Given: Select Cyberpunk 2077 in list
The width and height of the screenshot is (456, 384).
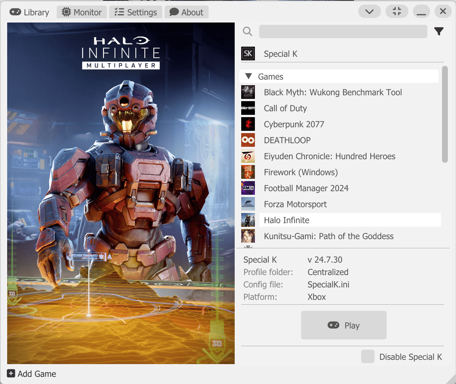Looking at the screenshot, I should [x=294, y=124].
